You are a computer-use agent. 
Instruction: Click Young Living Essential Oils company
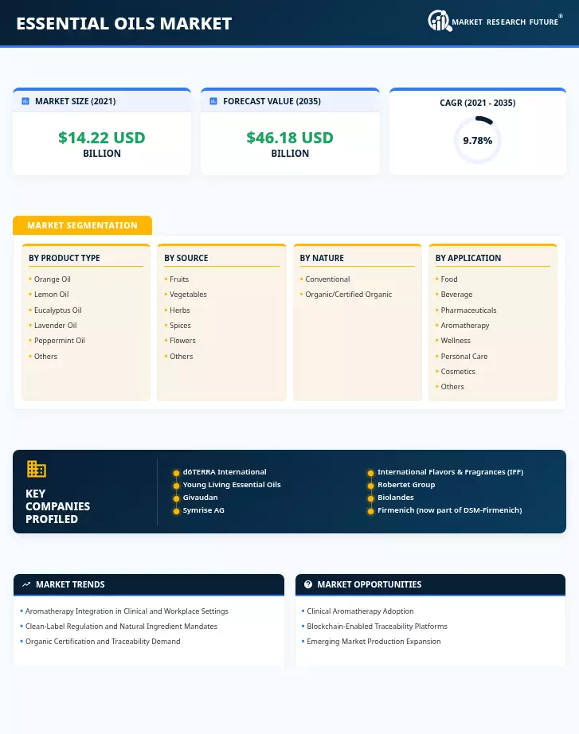click(232, 485)
